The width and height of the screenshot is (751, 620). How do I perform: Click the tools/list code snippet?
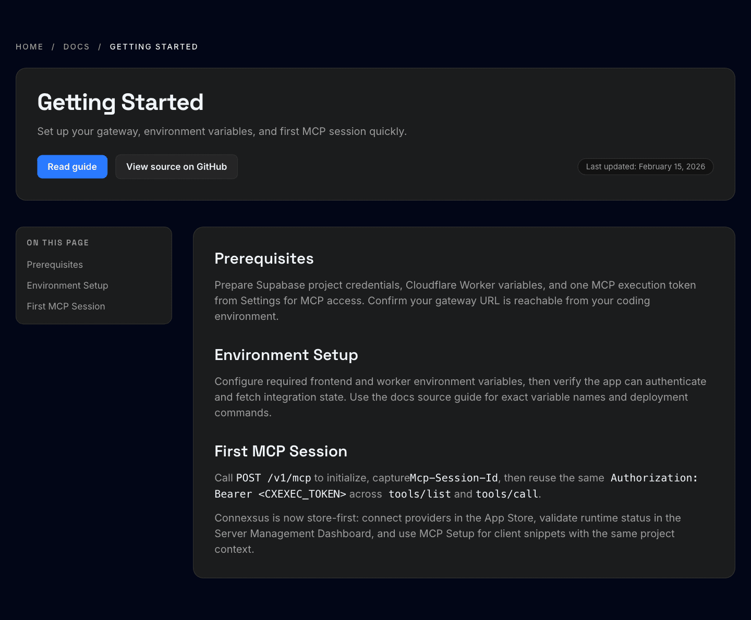coord(419,494)
